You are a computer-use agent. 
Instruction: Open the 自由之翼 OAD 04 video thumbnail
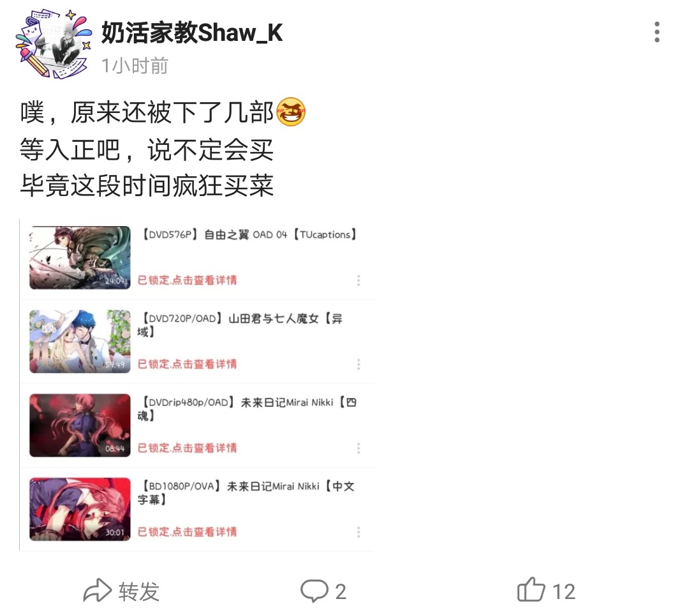(x=80, y=258)
